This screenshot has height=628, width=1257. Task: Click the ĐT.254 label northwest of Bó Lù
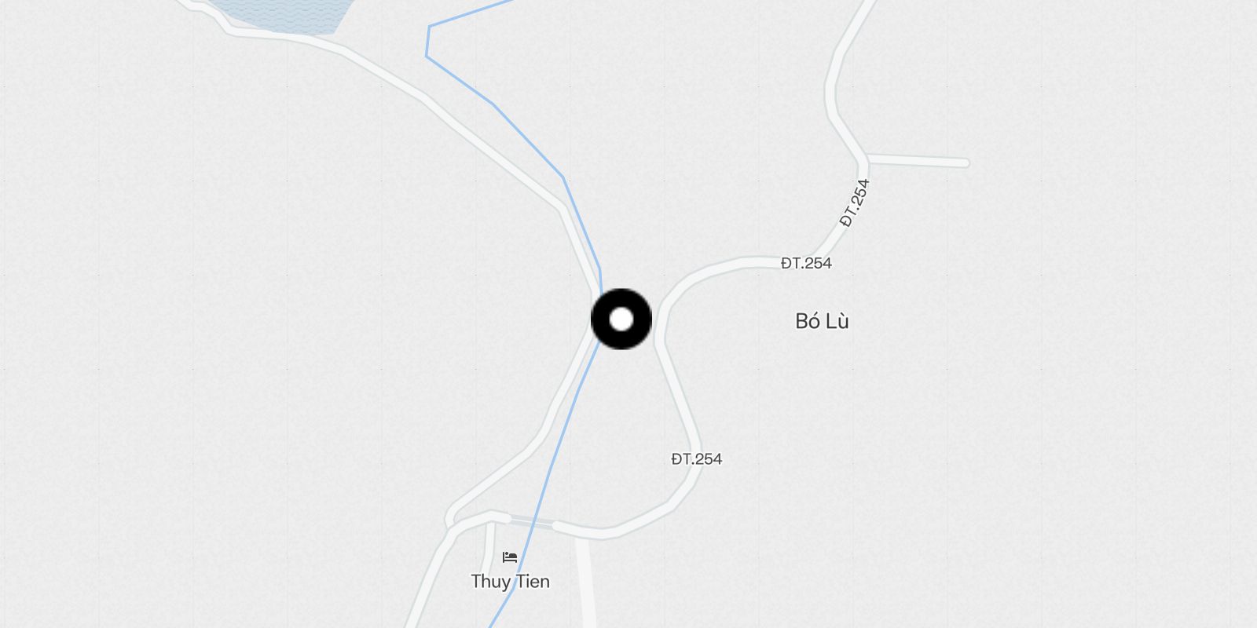tap(806, 263)
